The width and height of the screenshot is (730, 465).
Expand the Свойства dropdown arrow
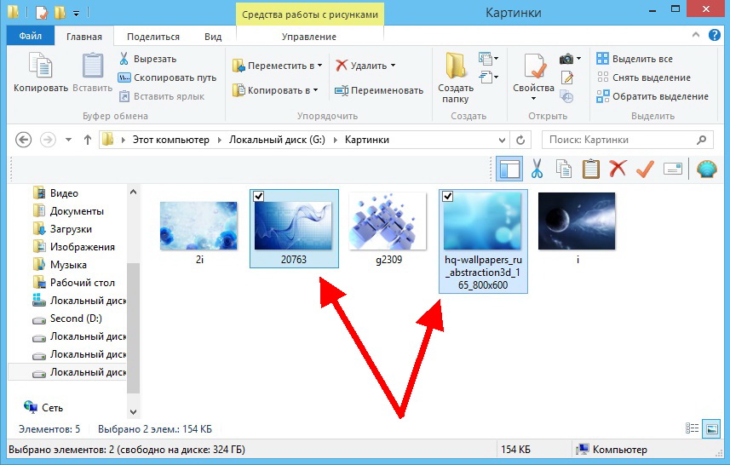pos(533,99)
